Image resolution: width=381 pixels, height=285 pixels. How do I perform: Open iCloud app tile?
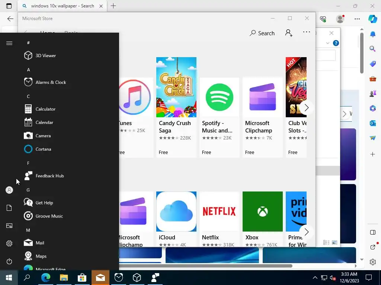[x=176, y=219]
